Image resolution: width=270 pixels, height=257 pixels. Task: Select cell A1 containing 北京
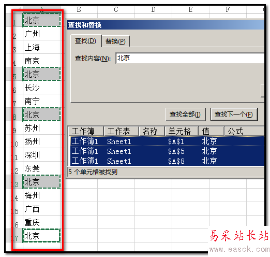[x=41, y=20]
